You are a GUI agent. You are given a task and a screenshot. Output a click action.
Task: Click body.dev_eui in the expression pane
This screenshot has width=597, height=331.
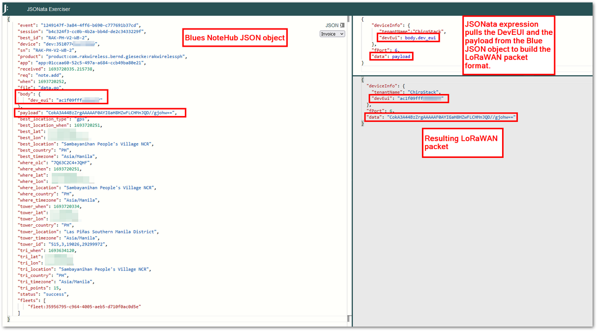420,38
